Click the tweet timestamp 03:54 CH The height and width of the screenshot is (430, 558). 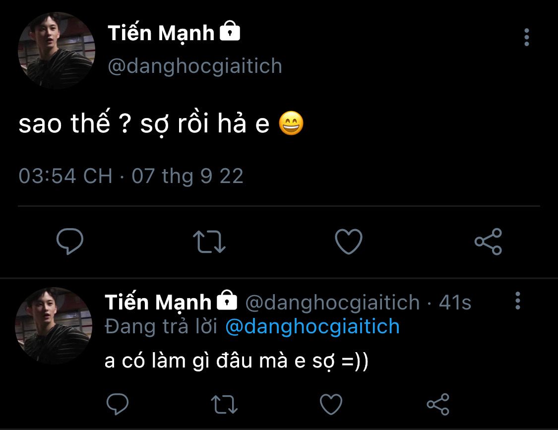click(65, 176)
